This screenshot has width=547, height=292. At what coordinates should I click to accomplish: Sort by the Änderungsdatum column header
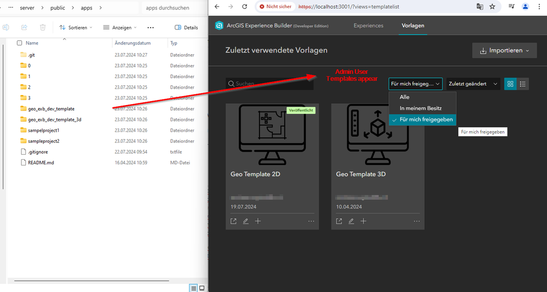133,43
